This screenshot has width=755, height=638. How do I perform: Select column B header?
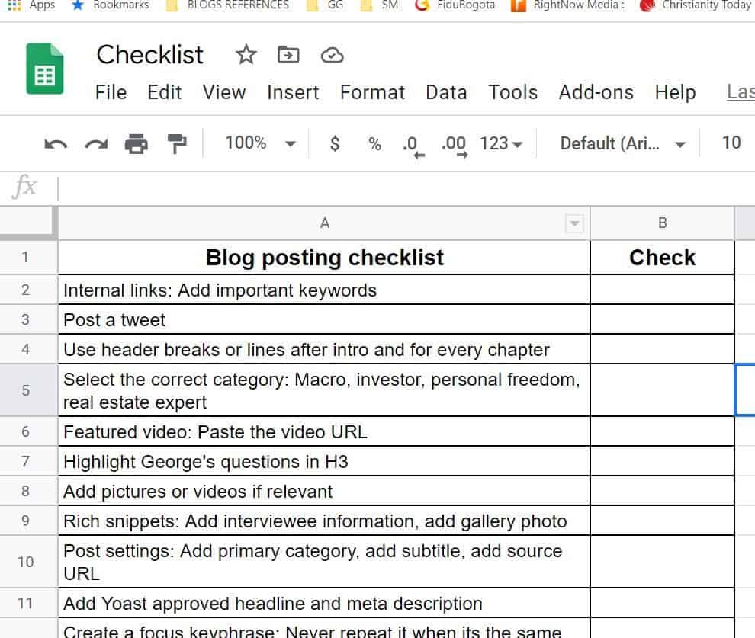click(662, 223)
